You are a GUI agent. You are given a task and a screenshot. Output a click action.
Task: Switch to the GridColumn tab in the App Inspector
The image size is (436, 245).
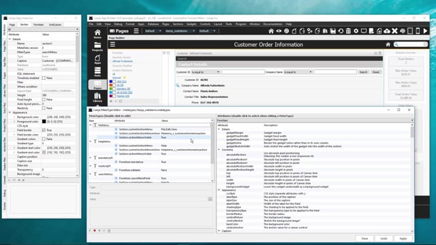[55, 24]
